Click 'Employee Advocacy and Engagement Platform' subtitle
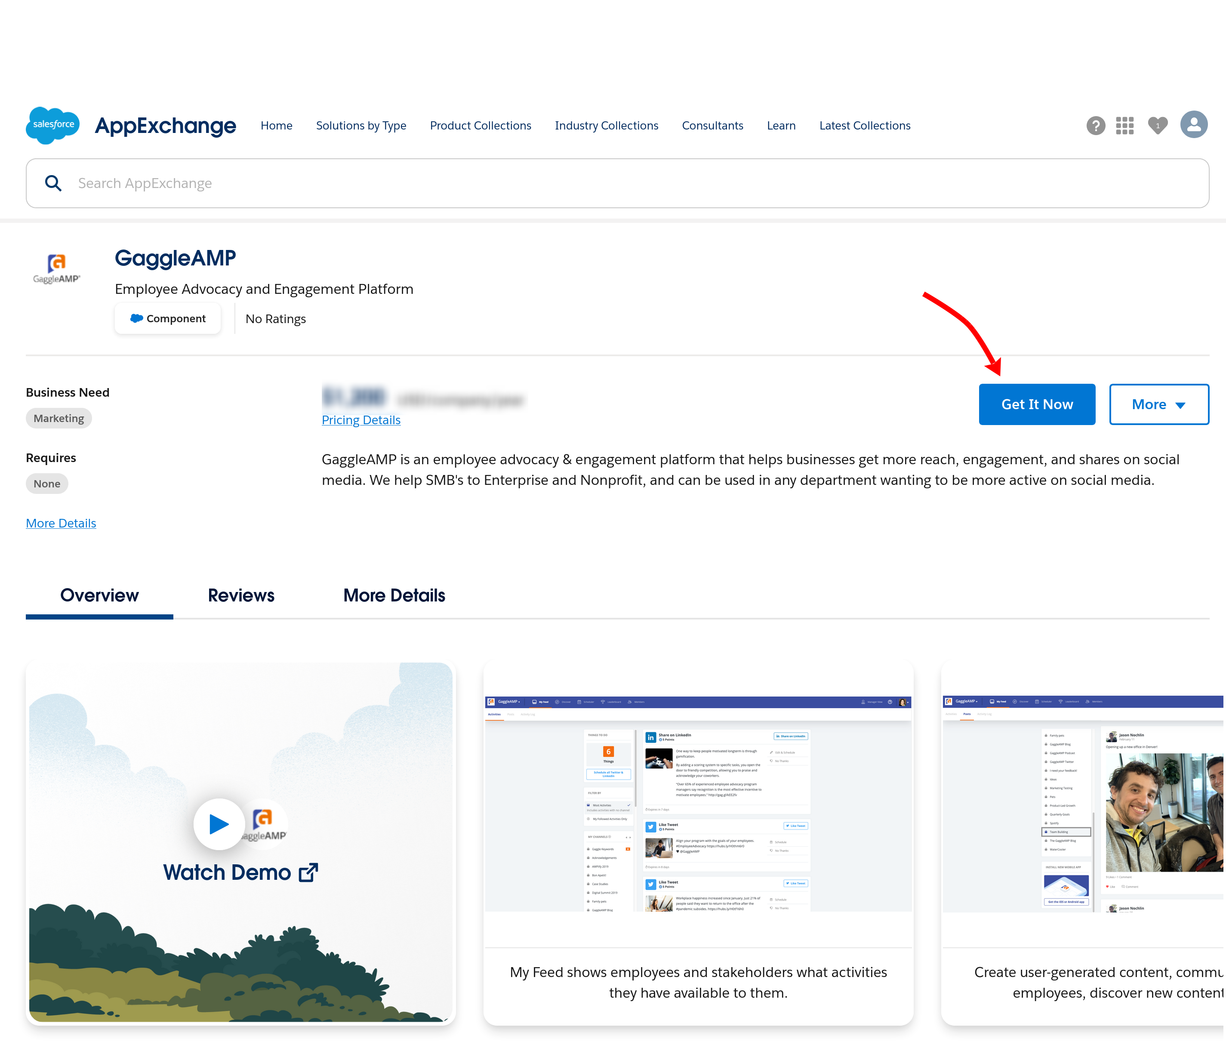Screen dimensions: 1226x1042 click(264, 290)
